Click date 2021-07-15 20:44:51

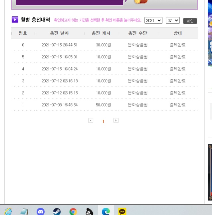[x=60, y=45]
